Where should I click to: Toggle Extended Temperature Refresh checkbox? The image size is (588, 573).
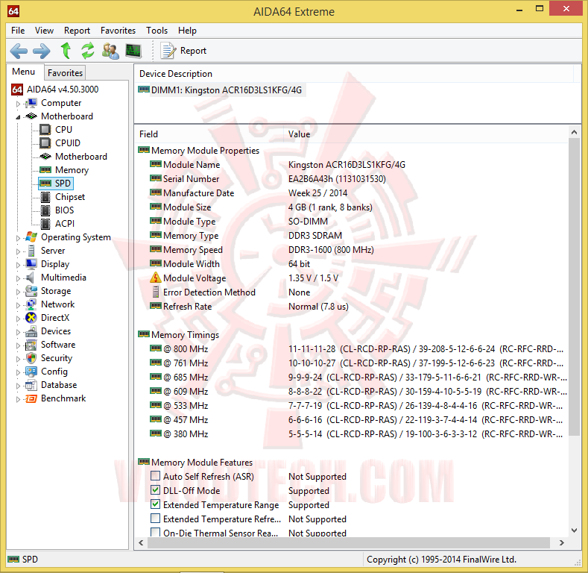coord(155,519)
